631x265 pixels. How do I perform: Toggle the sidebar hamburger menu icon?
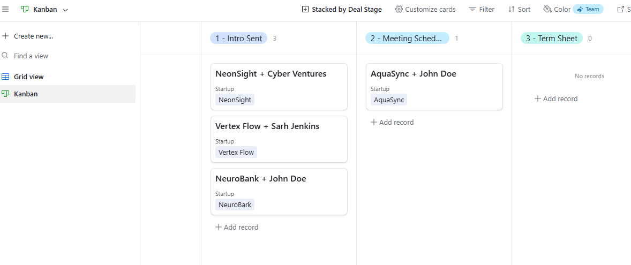pos(5,9)
